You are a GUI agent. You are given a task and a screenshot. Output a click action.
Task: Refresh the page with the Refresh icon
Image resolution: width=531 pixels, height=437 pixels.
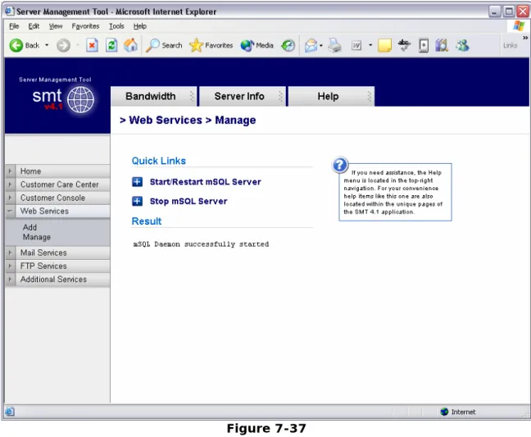click(111, 45)
